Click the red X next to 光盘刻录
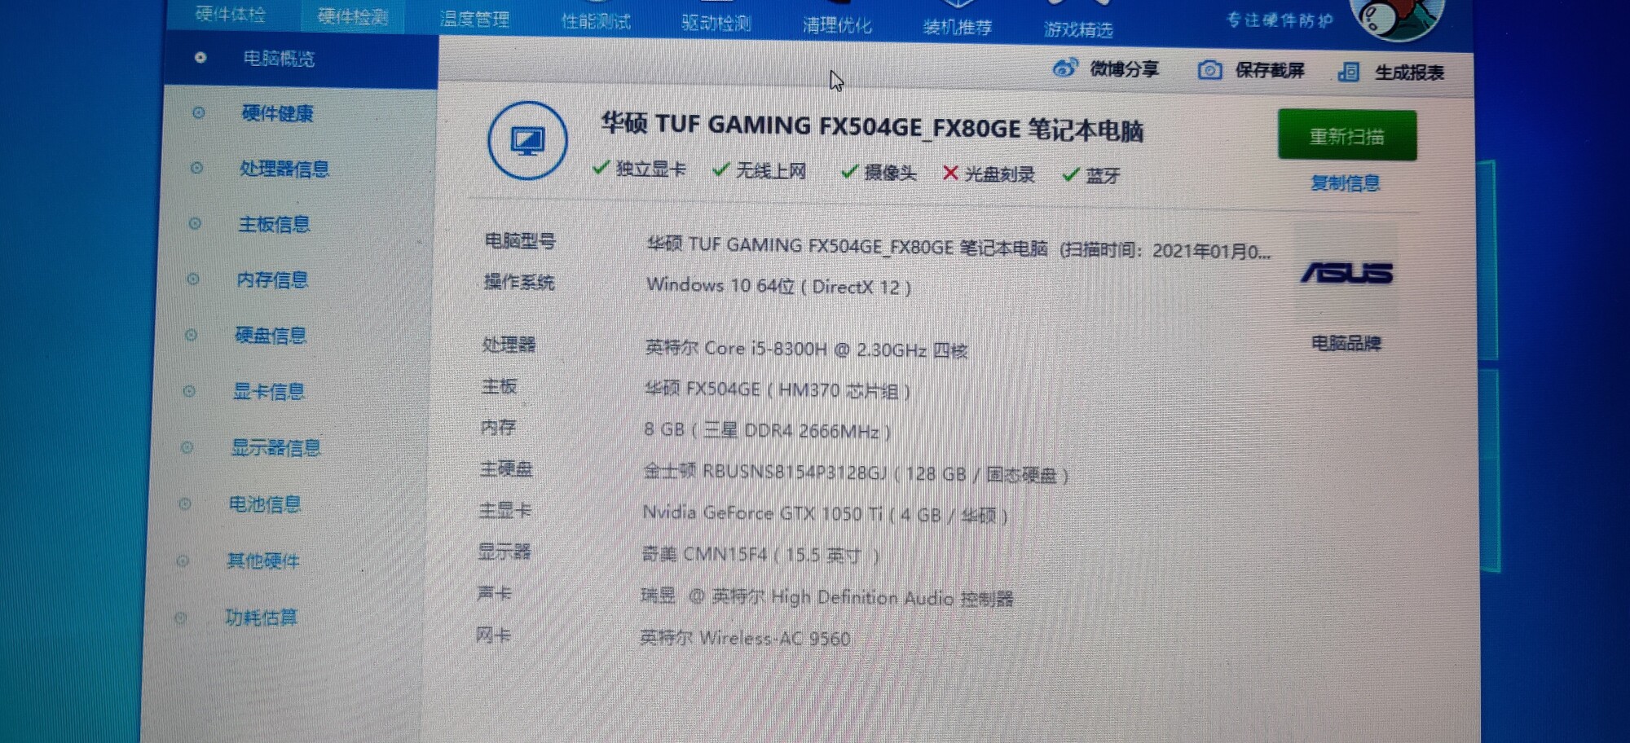This screenshot has width=1630, height=743. coord(950,173)
